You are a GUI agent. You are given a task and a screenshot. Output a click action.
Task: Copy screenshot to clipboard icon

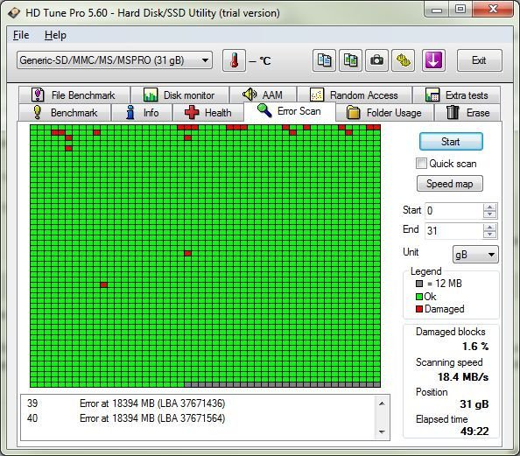tap(350, 60)
